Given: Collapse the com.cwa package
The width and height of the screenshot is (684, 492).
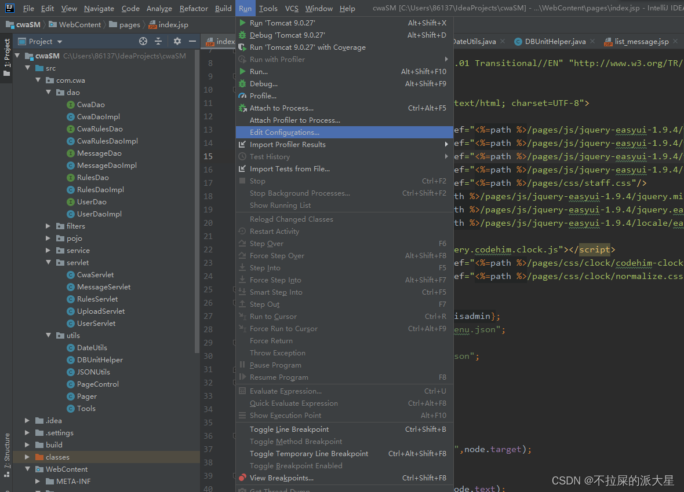Looking at the screenshot, I should tap(38, 80).
